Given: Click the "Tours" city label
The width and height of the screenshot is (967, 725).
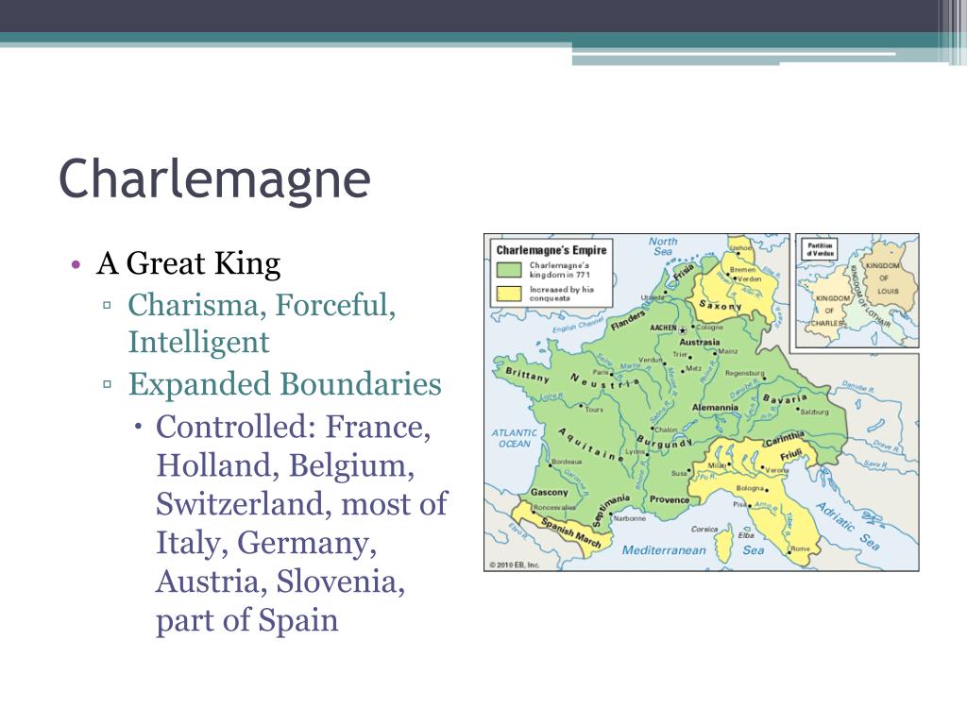Looking at the screenshot, I should point(594,410).
